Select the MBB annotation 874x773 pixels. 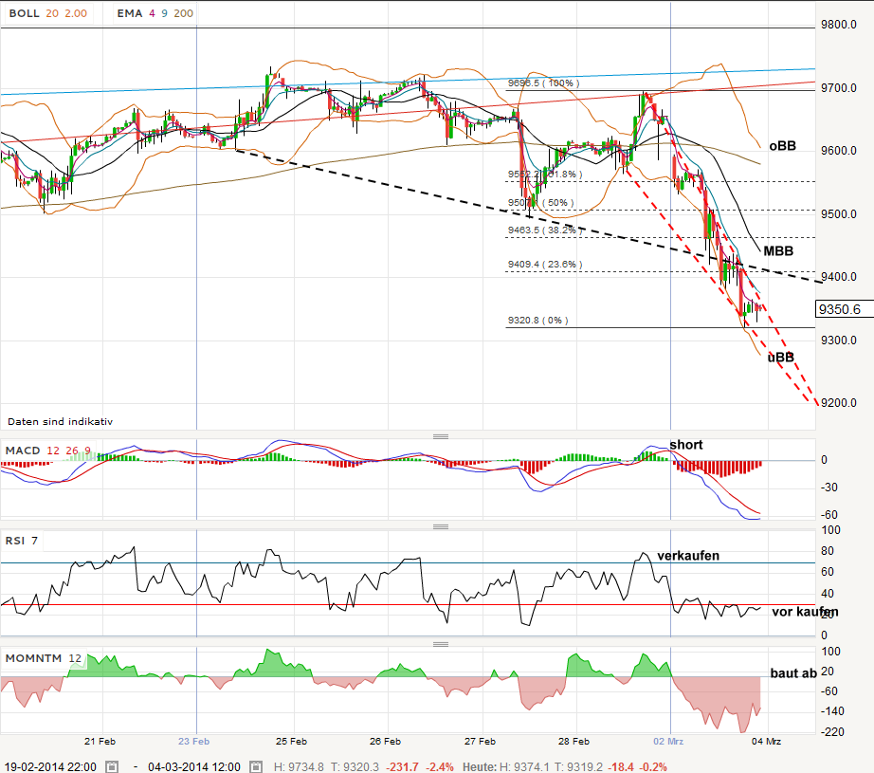point(778,251)
